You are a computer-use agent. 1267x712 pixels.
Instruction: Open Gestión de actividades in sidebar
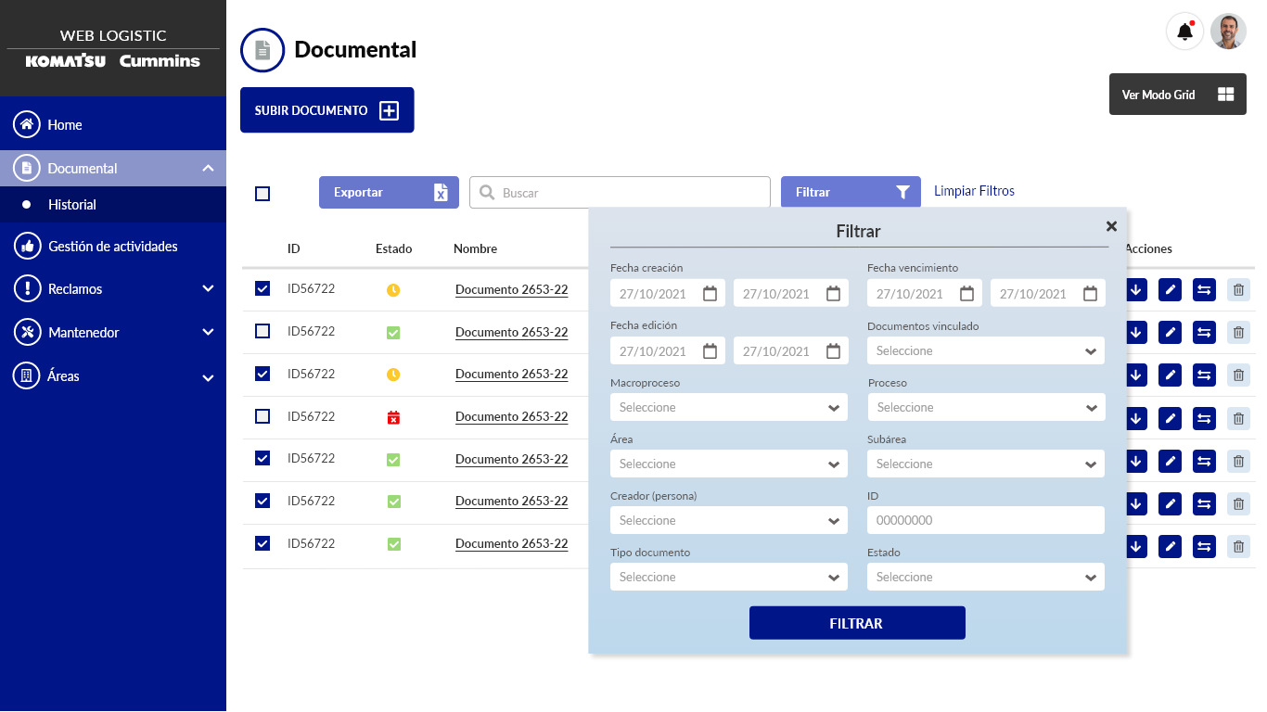tap(112, 247)
